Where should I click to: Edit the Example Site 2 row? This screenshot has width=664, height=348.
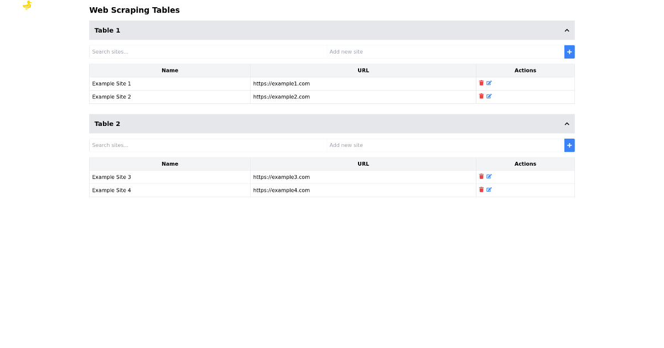(x=489, y=96)
